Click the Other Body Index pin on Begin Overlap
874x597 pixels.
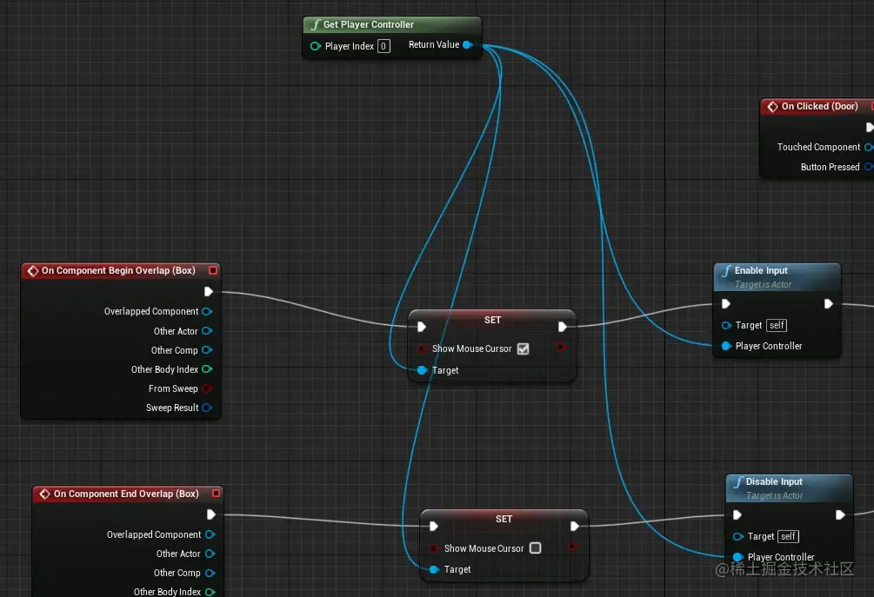coord(207,369)
